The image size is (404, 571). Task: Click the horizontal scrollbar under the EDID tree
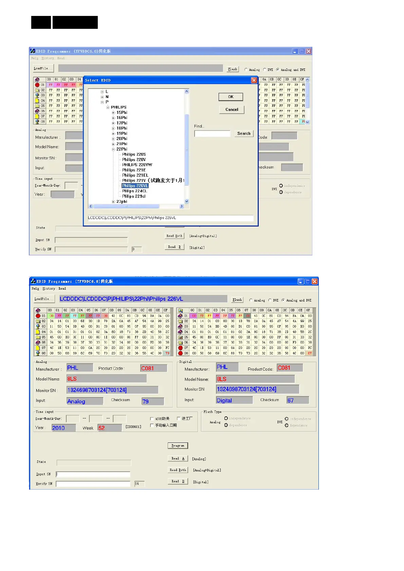[x=136, y=206]
